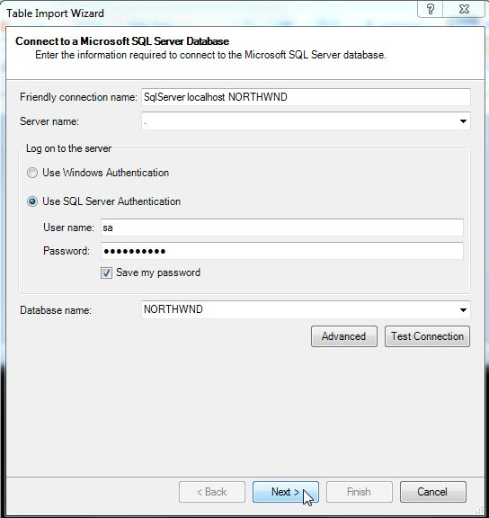The width and height of the screenshot is (489, 518).
Task: Click the 'Database name:' label
Action: [x=56, y=310]
